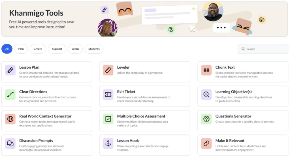Click the woman's avatar photo in banner

click(107, 28)
